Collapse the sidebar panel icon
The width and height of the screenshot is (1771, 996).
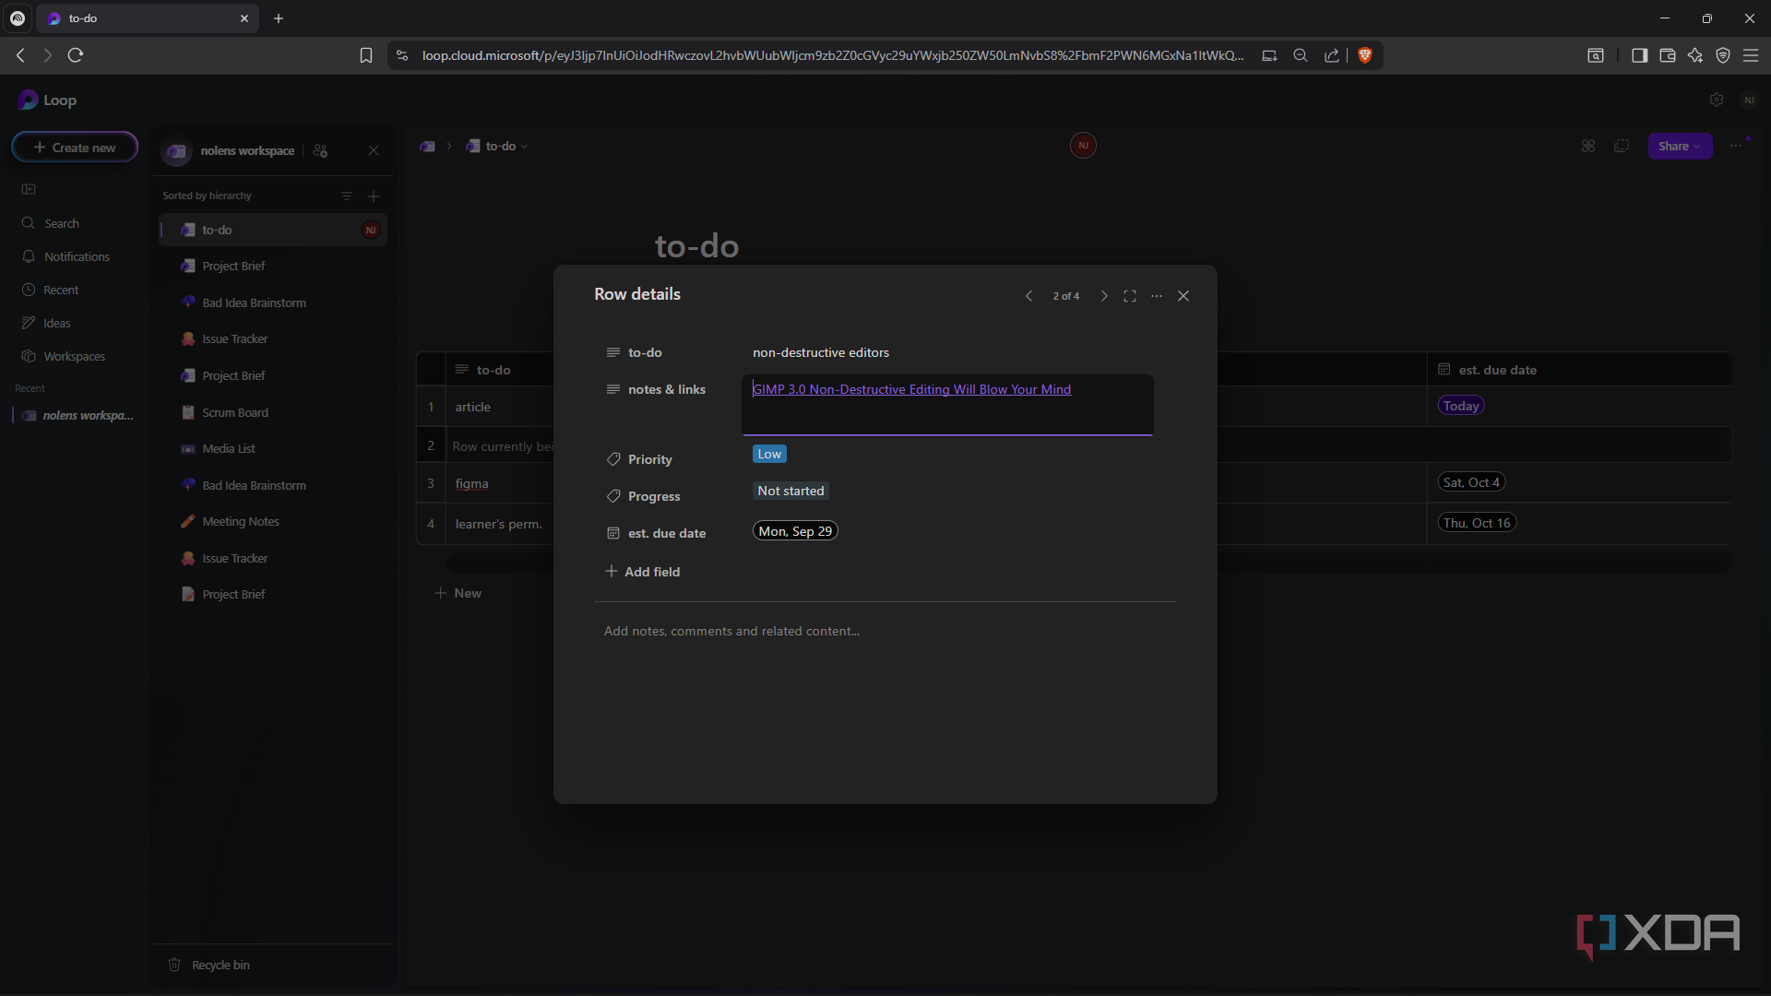click(29, 189)
